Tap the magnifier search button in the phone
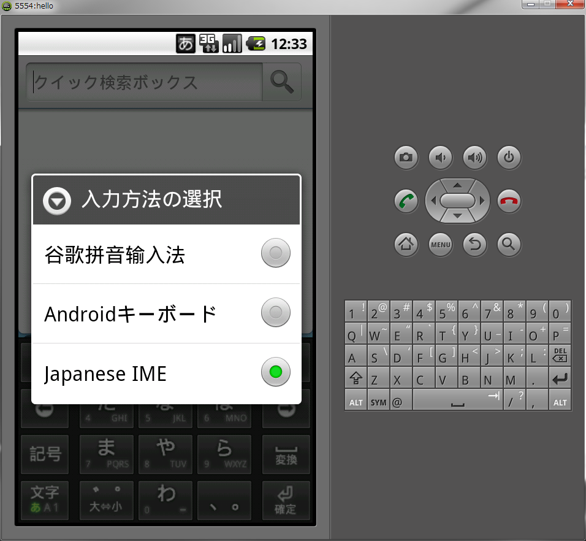Screen dimensions: 586x541 click(282, 82)
